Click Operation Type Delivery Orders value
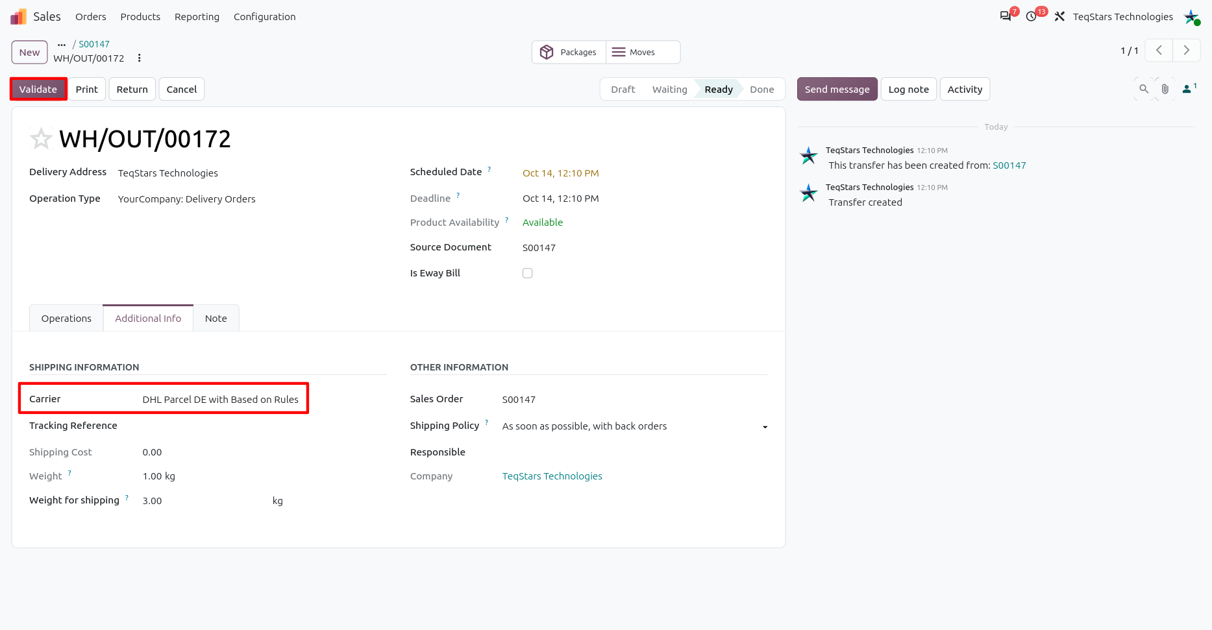The height and width of the screenshot is (630, 1212). click(x=187, y=199)
